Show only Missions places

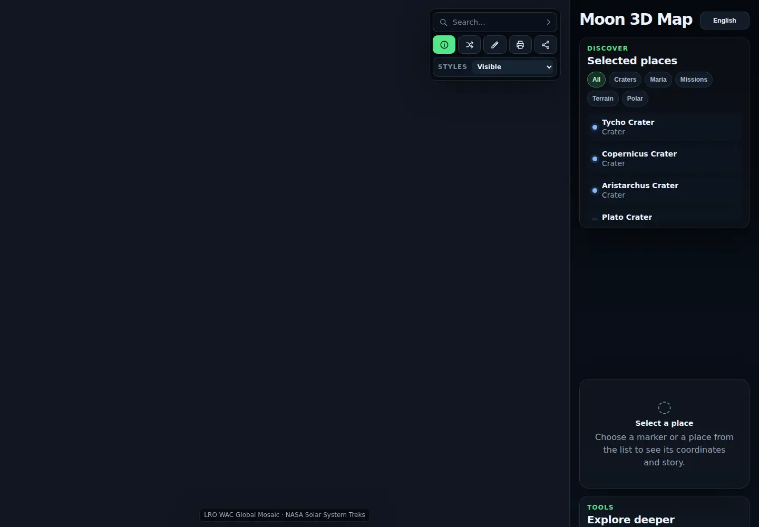point(694,80)
